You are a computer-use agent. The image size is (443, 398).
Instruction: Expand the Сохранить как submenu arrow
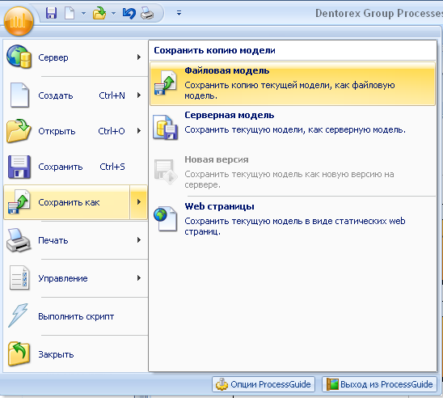tap(139, 202)
